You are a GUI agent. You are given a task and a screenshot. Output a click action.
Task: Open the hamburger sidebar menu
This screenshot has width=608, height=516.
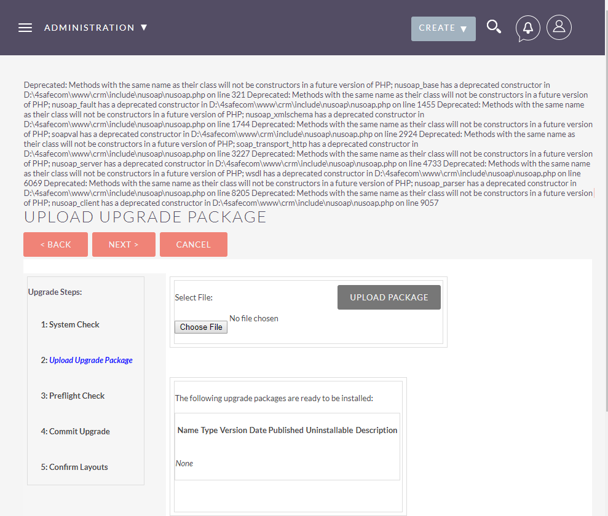tap(25, 28)
